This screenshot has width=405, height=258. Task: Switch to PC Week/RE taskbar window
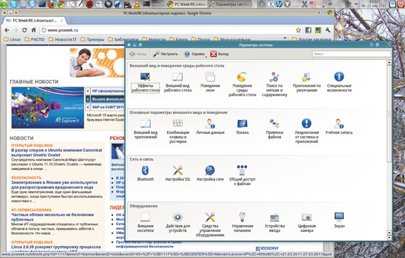186,4
